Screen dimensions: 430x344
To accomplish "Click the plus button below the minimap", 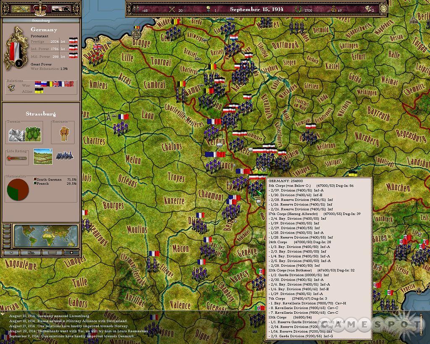I will pos(71,252).
